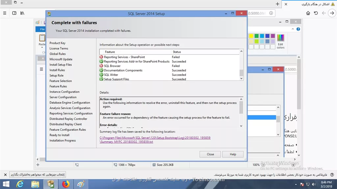Image resolution: width=337 pixels, height=189 pixels.
Task: Click notification bar help question icon
Action: (332, 175)
